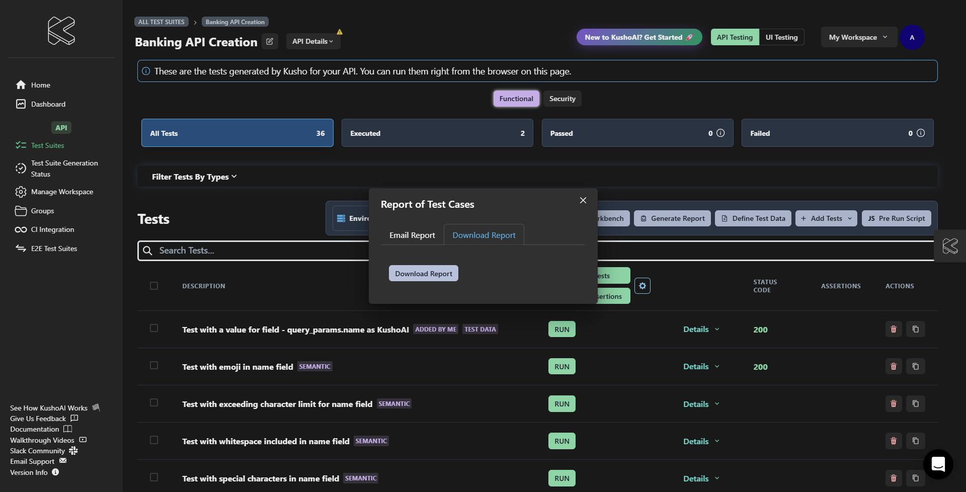Run the emoji in name field test
Screen dimensions: 966x492
coord(562,366)
